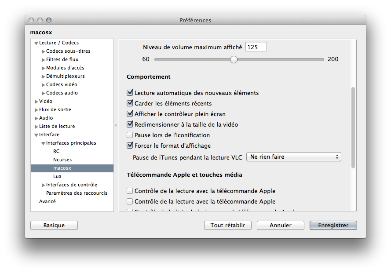The height and width of the screenshot is (273, 391).
Task: Select Codecs sous-titres label in tree
Action: 68,51
